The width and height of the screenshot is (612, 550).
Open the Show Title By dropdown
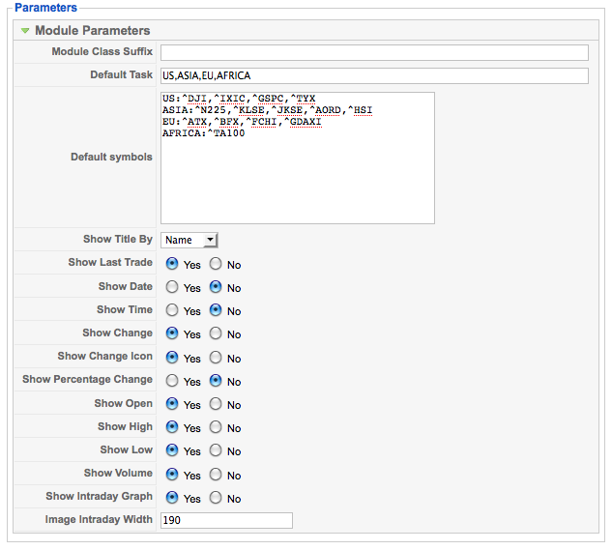[189, 240]
